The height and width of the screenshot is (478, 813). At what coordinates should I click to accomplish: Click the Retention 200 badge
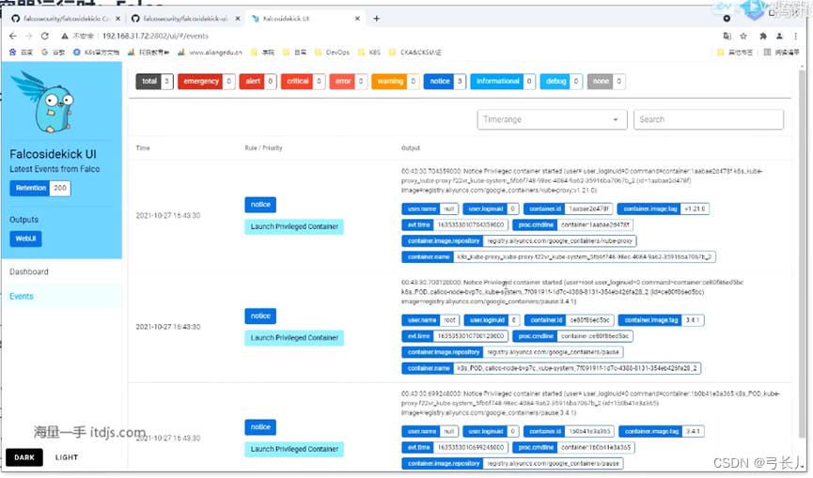(39, 188)
